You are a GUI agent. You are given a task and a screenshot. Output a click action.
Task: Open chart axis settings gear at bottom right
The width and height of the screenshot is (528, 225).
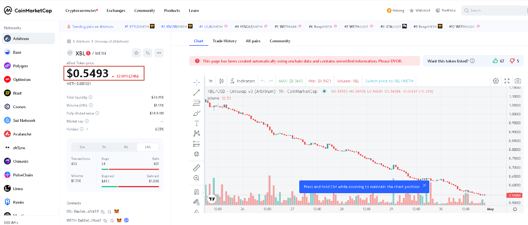[x=515, y=209]
